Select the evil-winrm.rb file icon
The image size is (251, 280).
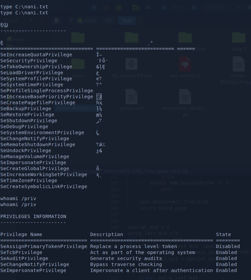185,64
